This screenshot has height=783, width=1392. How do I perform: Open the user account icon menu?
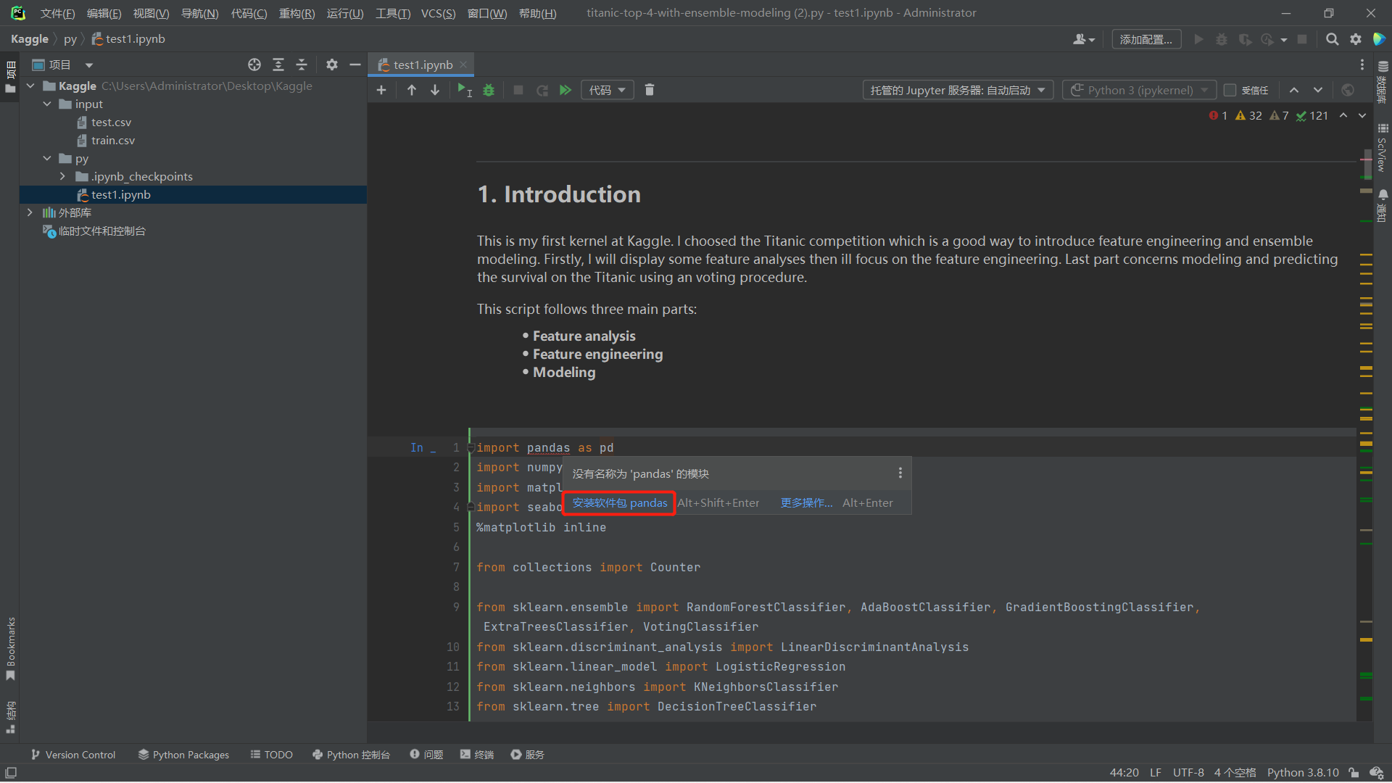[1084, 39]
